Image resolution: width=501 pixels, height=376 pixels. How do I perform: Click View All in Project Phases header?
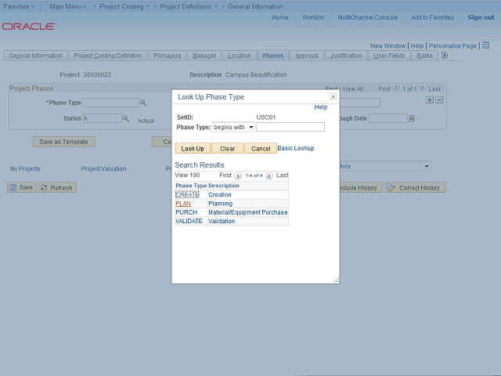pos(352,89)
